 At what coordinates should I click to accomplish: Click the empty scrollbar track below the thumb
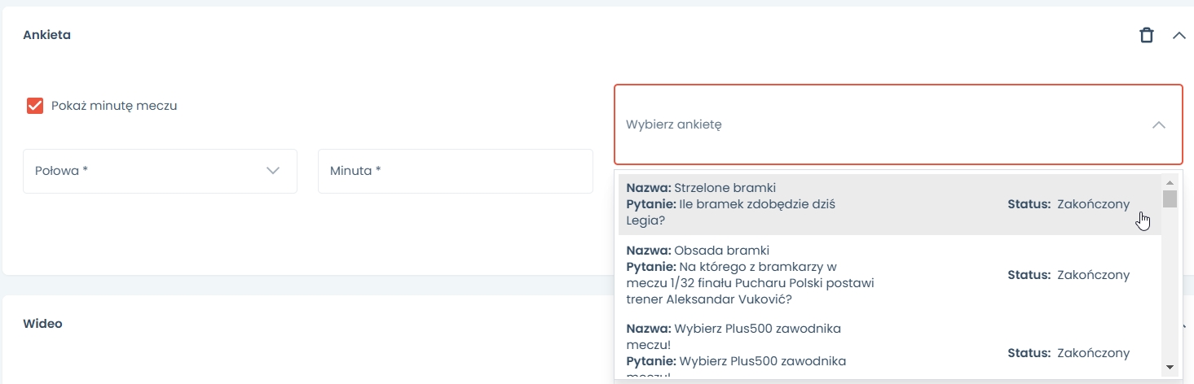pyautogui.click(x=1170, y=285)
